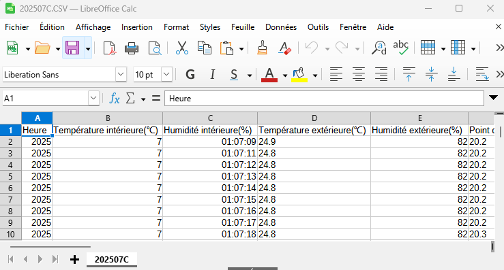Run the spelling check icon
This screenshot has height=270, width=504.
click(401, 48)
